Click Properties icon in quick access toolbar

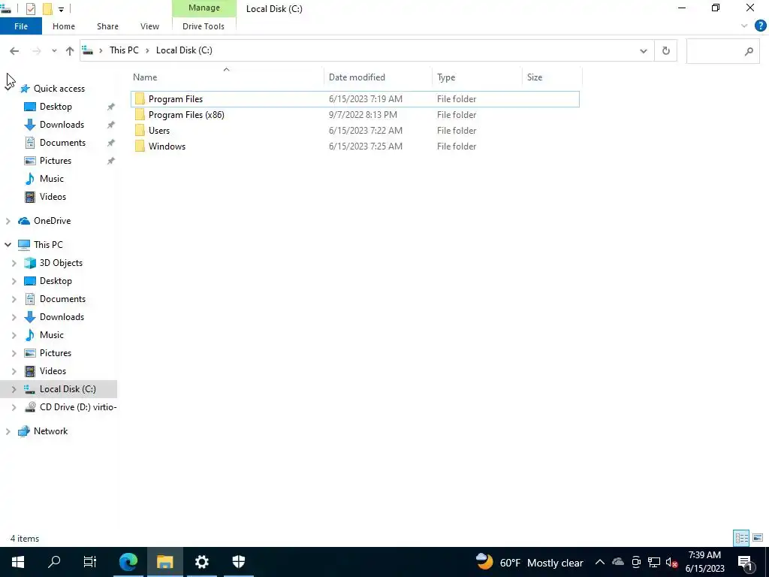[x=30, y=9]
